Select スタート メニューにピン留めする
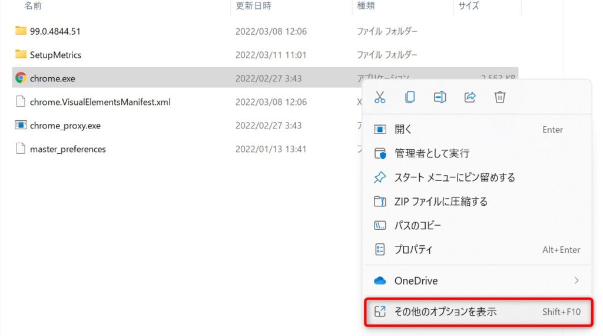Image resolution: width=603 pixels, height=336 pixels. 454,177
